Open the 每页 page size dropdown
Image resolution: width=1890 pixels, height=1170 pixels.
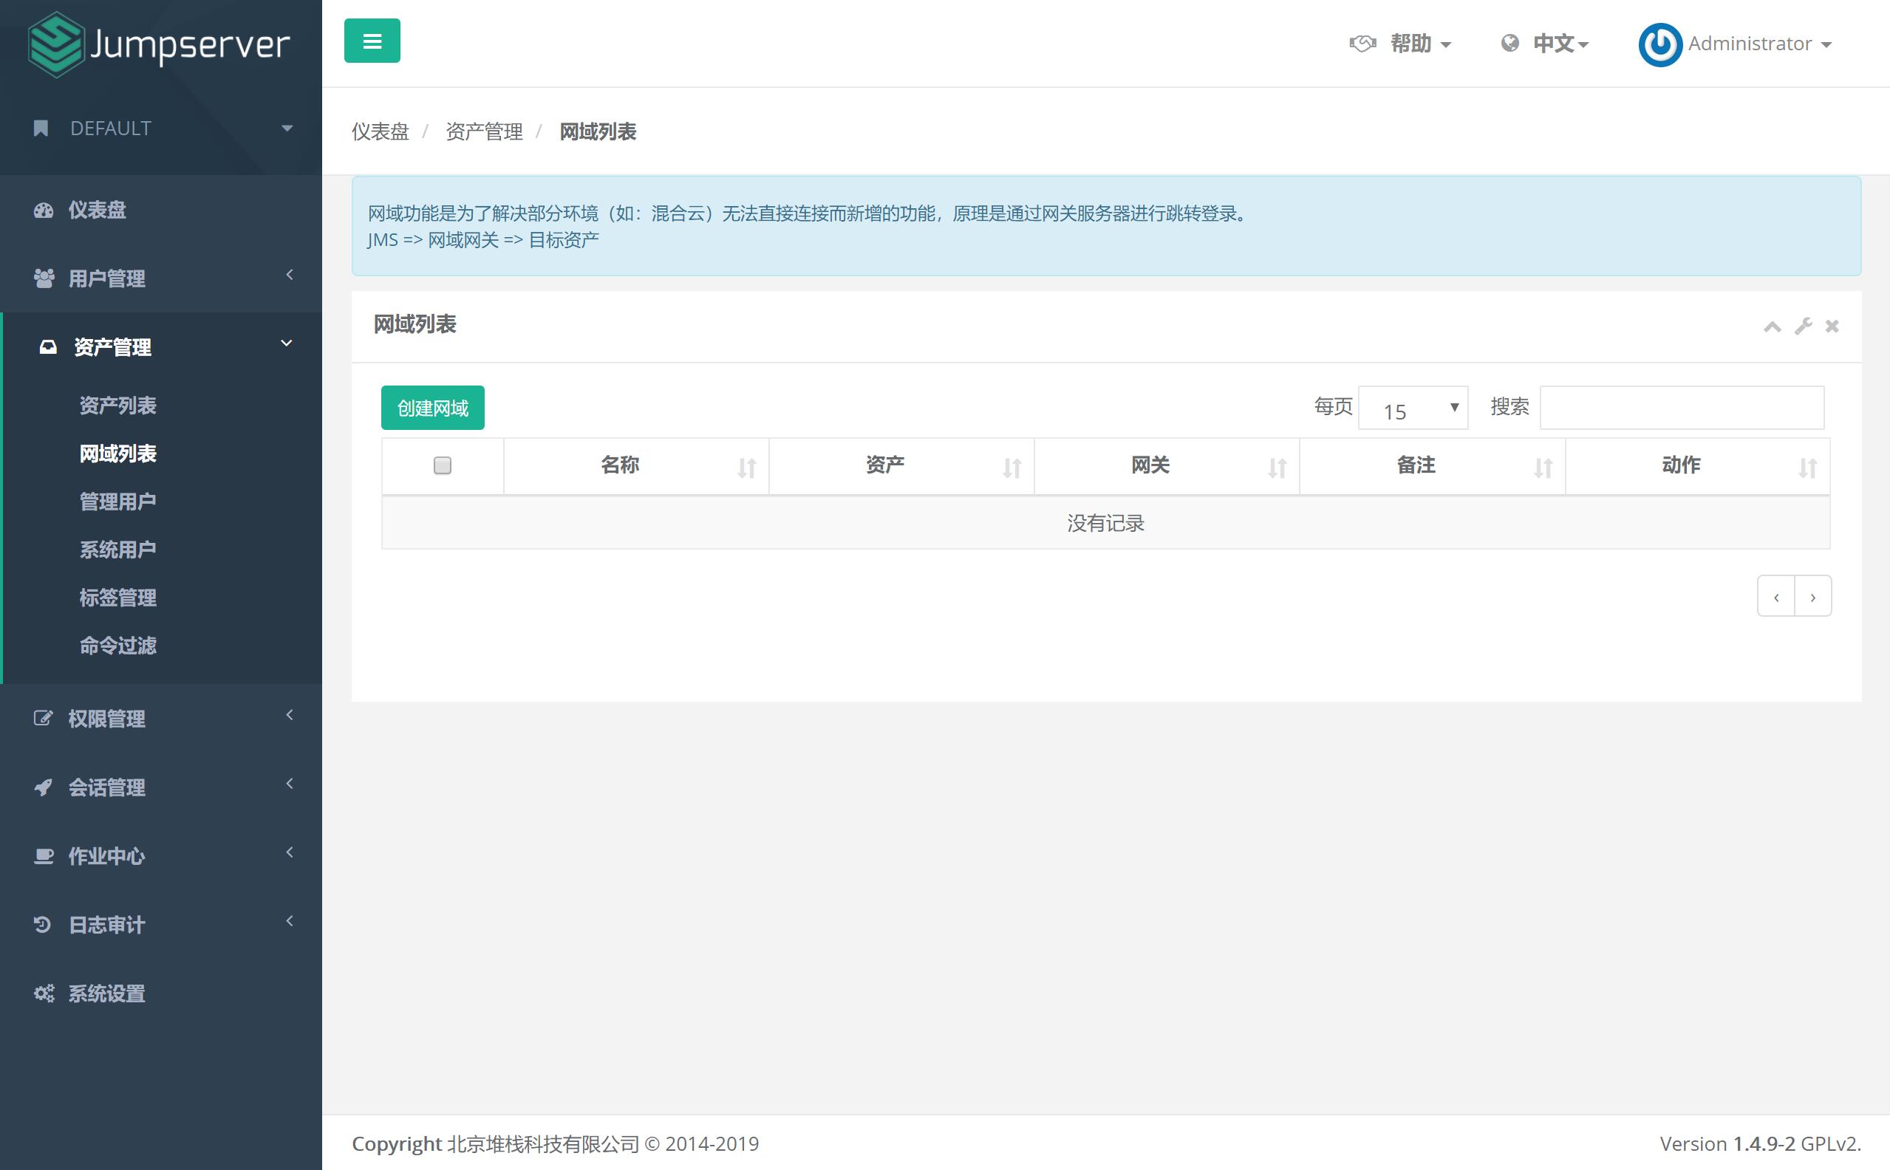(x=1413, y=408)
